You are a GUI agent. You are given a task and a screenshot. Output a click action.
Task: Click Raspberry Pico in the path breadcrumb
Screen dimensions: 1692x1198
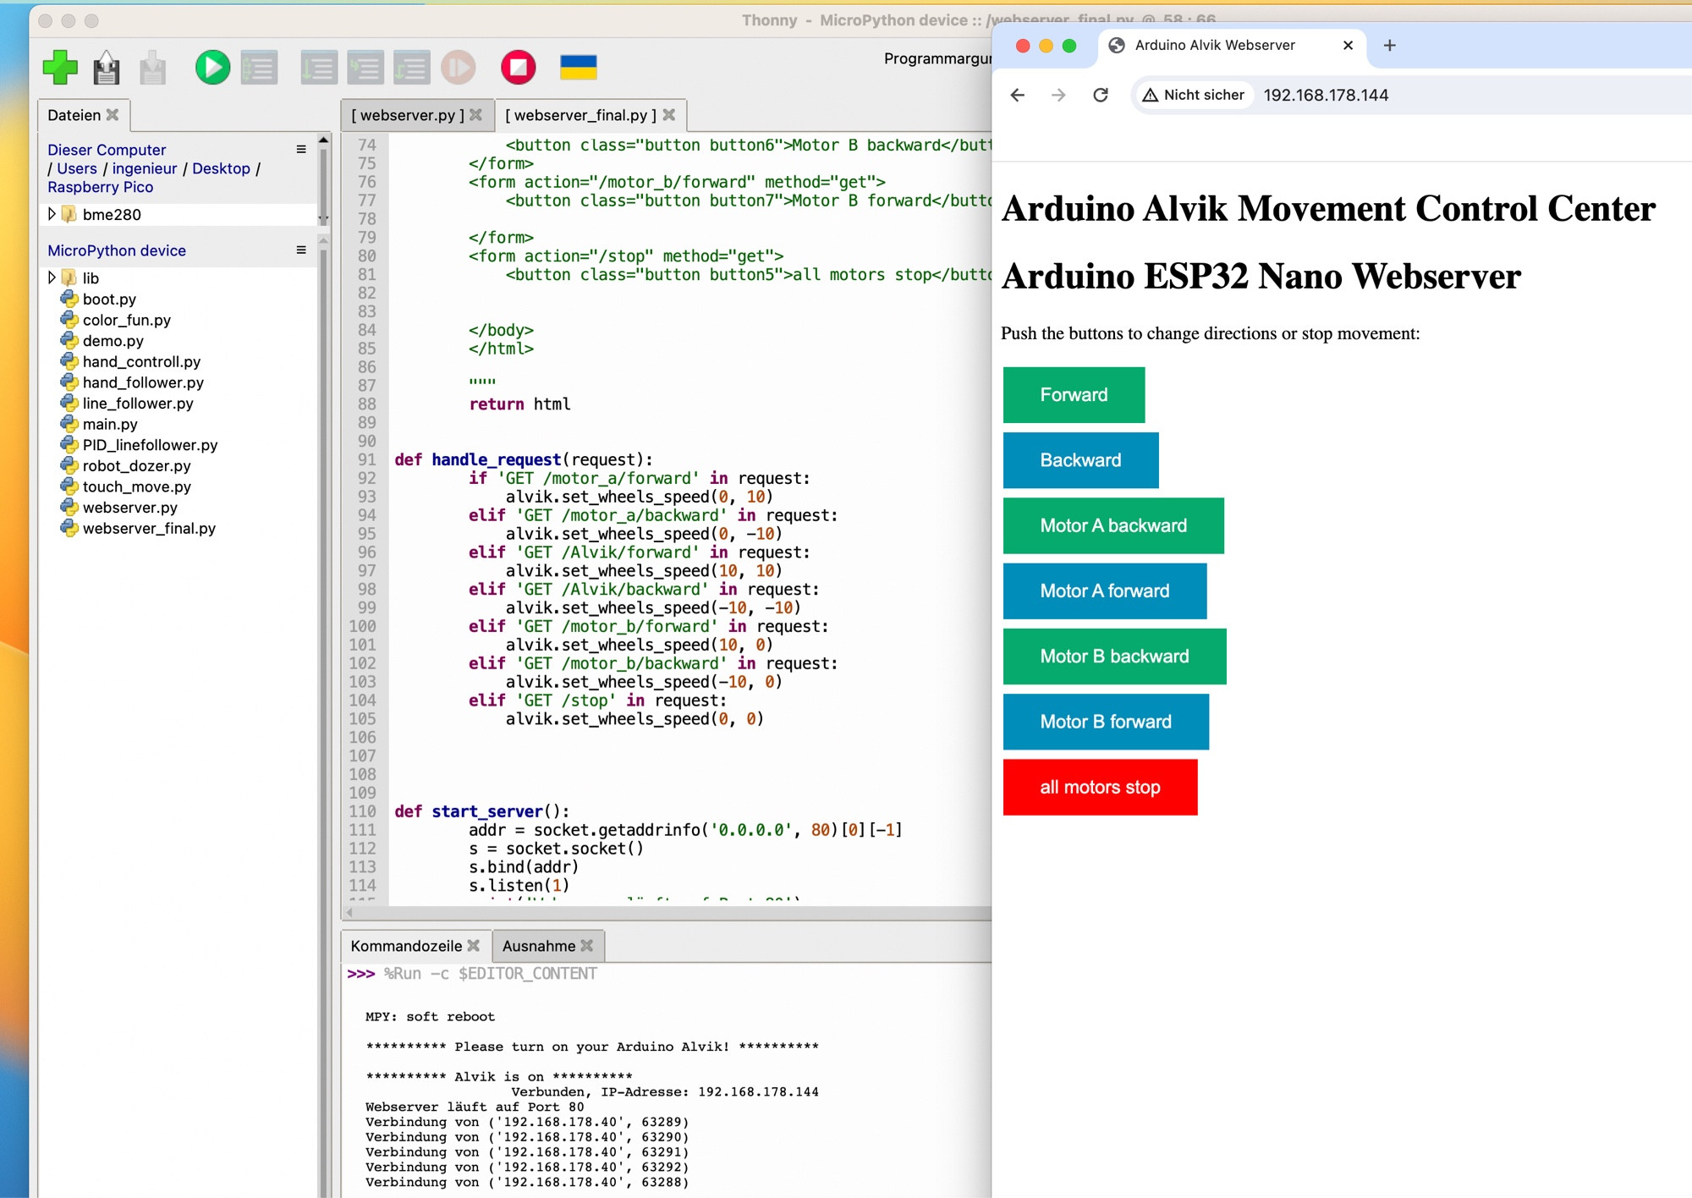tap(100, 186)
